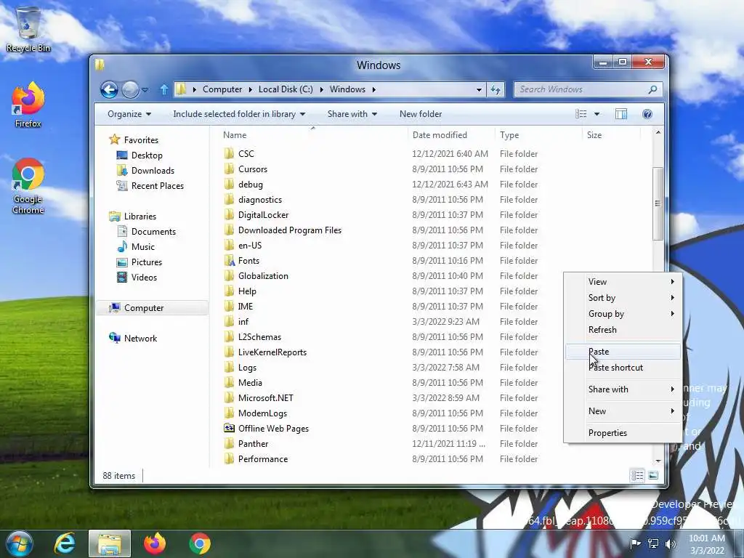Expand arrow after Local Disk (C:) breadcrumb
744x558 pixels.
click(321, 89)
